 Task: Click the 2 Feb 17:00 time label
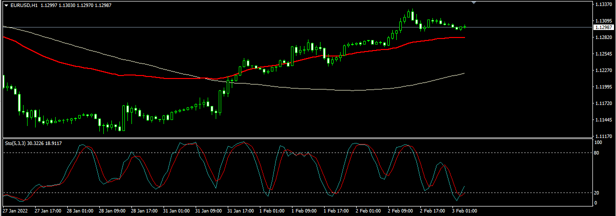[x=433, y=211]
